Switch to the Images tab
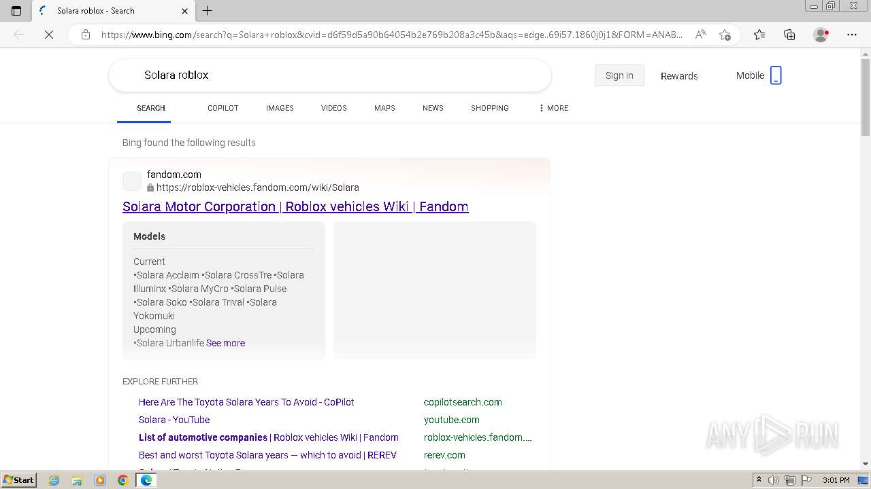Screen dimensions: 871x489 (x=280, y=108)
